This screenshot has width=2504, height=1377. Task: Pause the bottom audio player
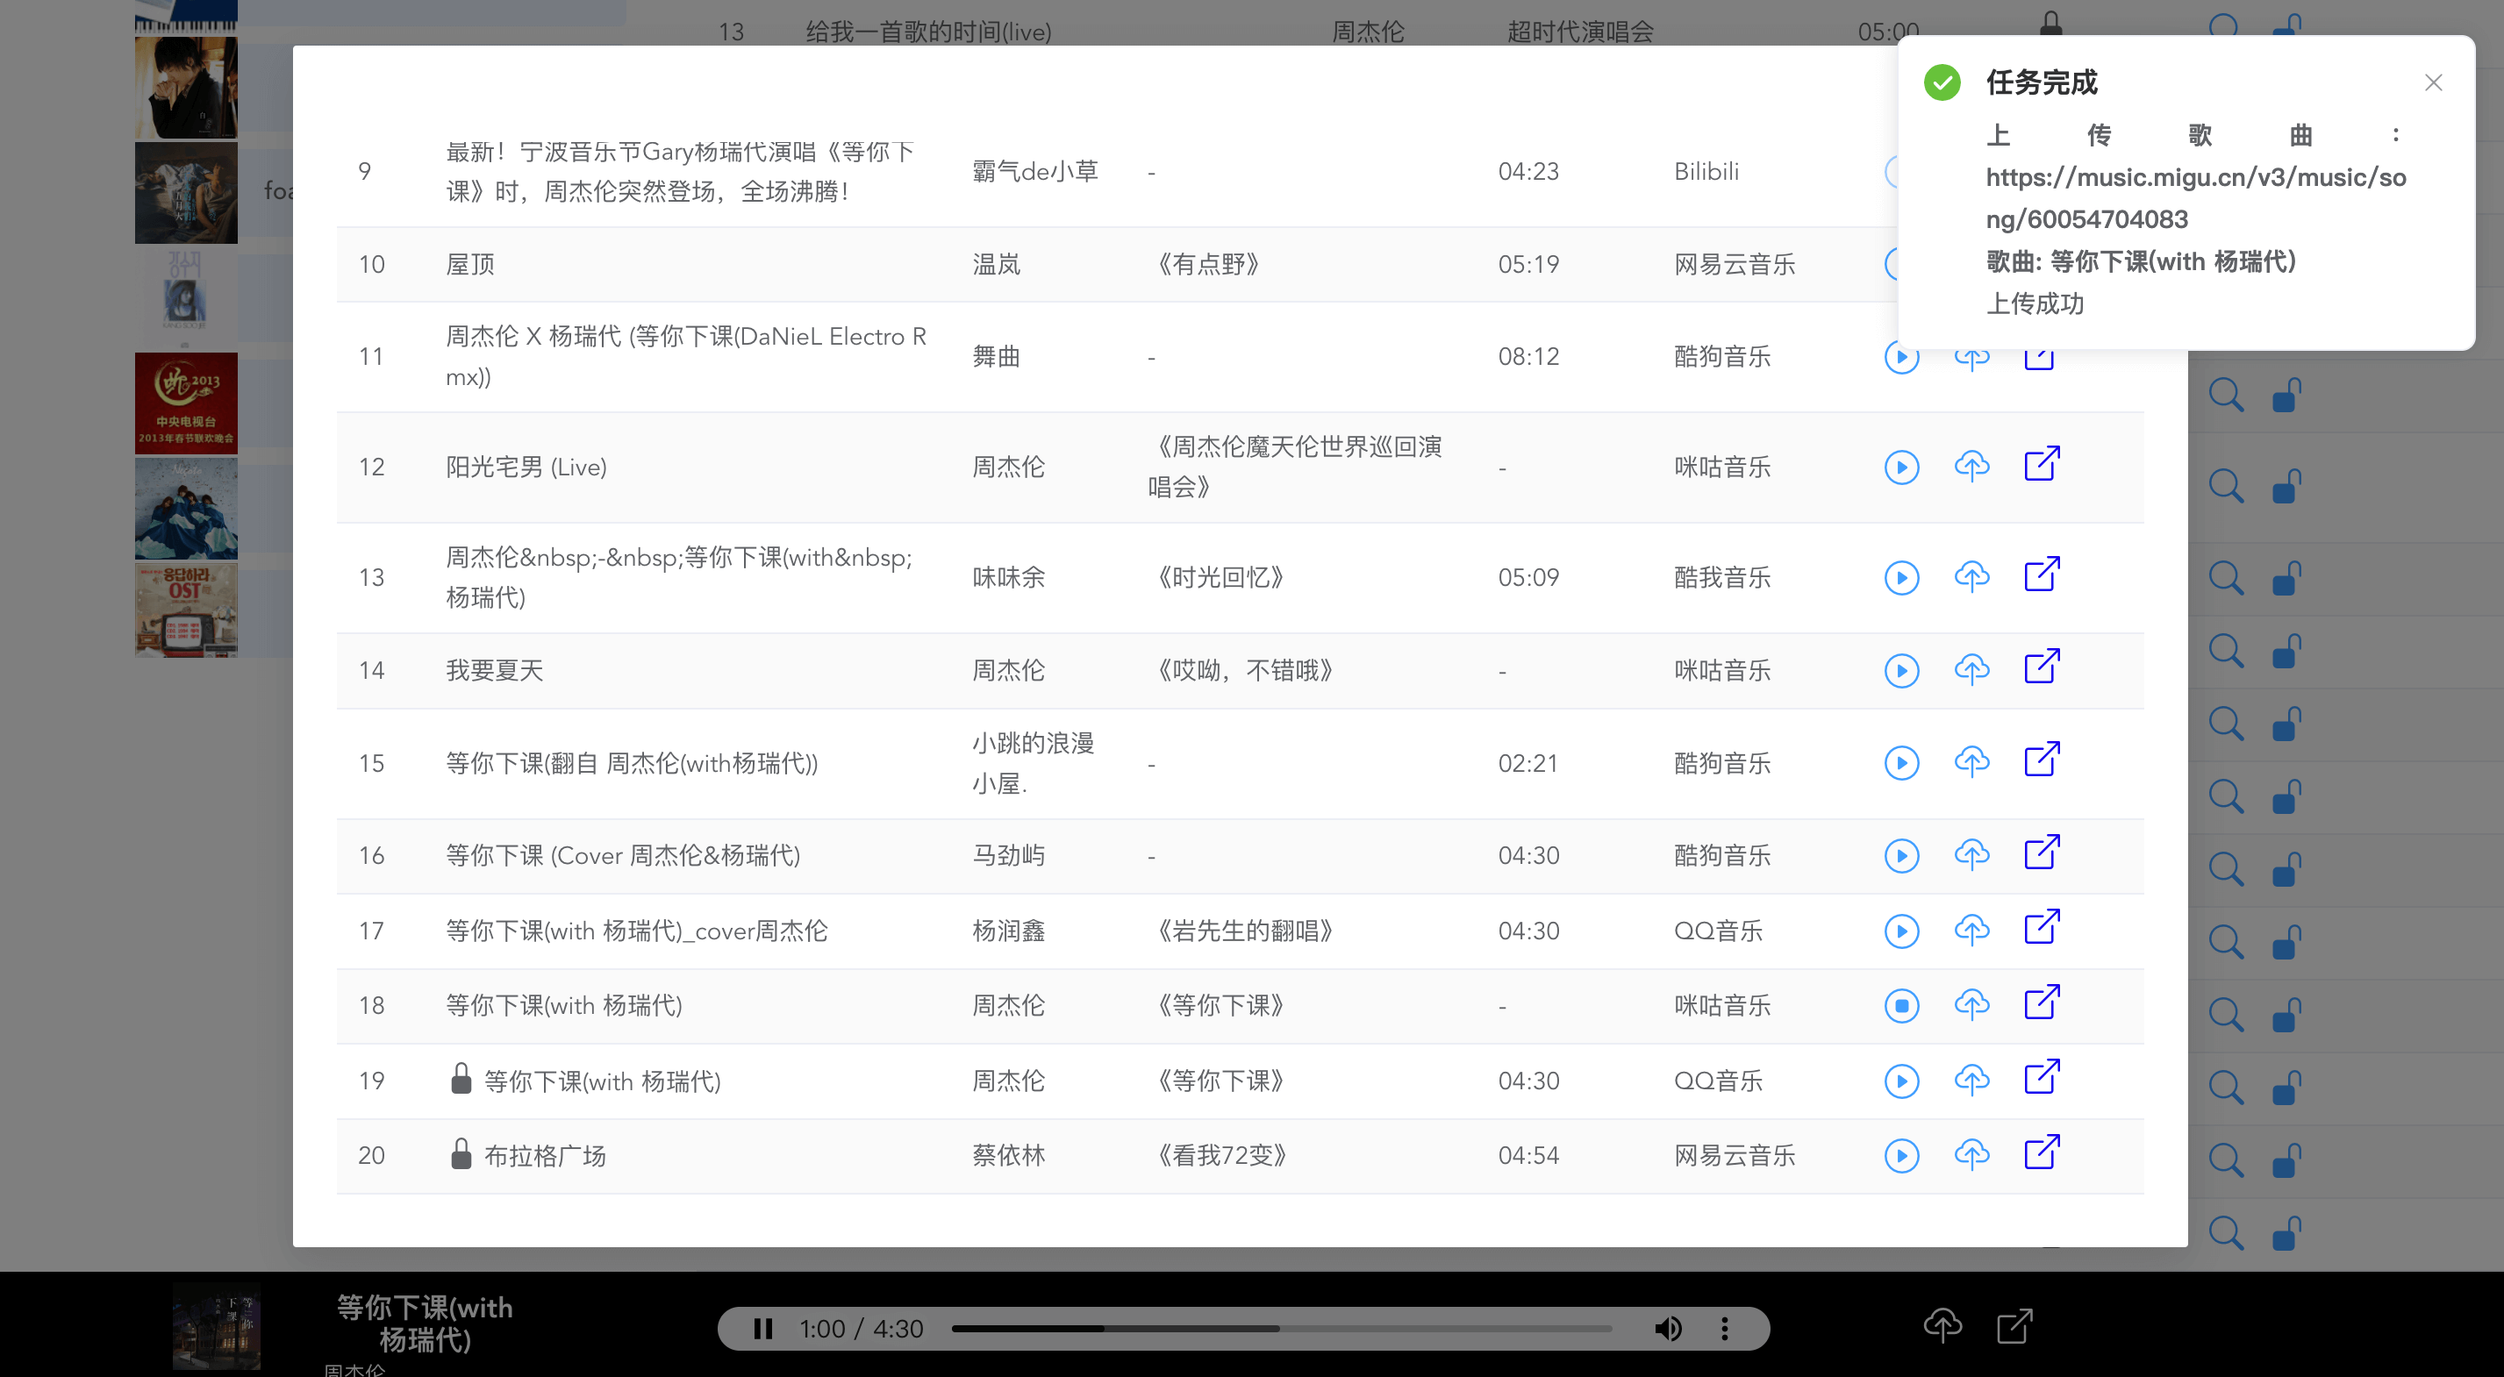(763, 1329)
